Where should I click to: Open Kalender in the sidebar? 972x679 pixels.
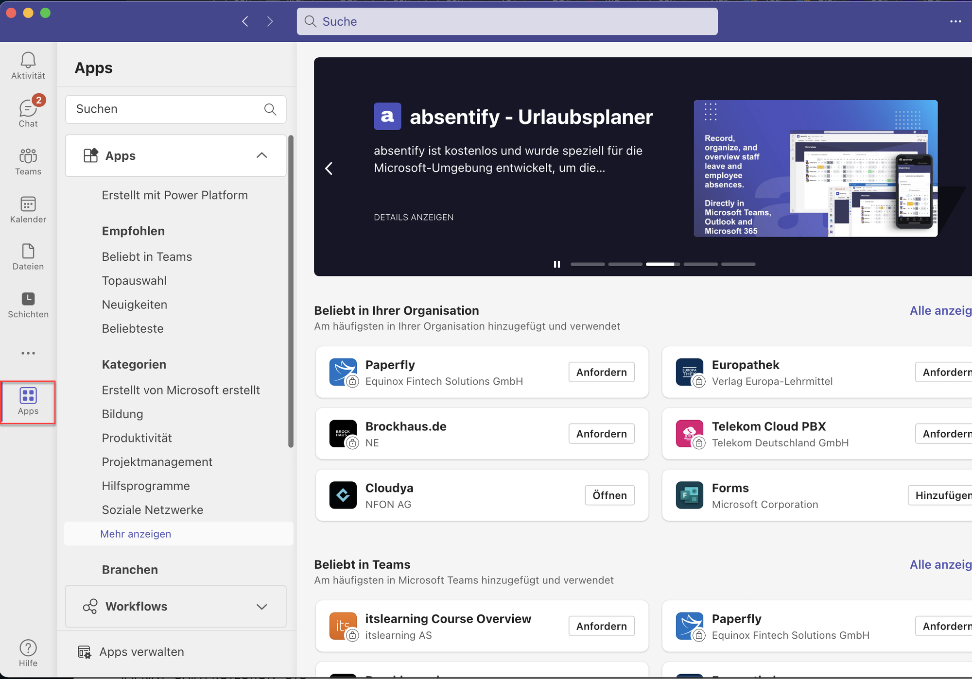click(x=28, y=209)
